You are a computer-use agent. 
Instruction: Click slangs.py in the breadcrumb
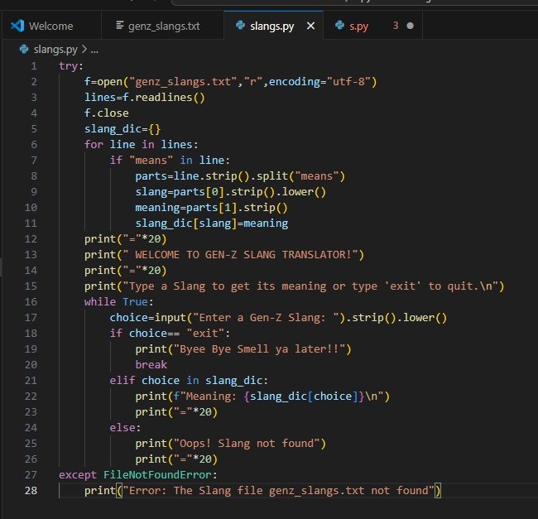coord(55,50)
